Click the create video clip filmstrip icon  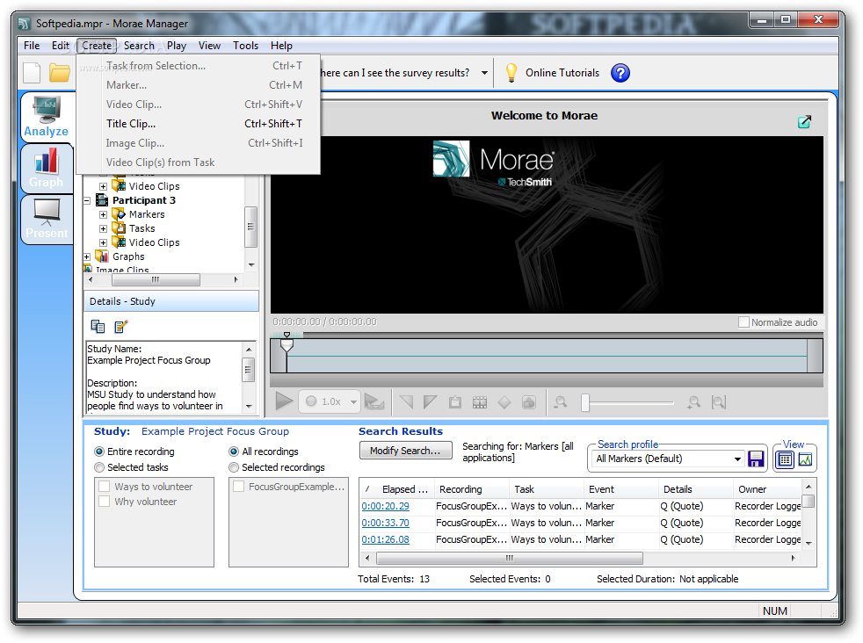(480, 402)
